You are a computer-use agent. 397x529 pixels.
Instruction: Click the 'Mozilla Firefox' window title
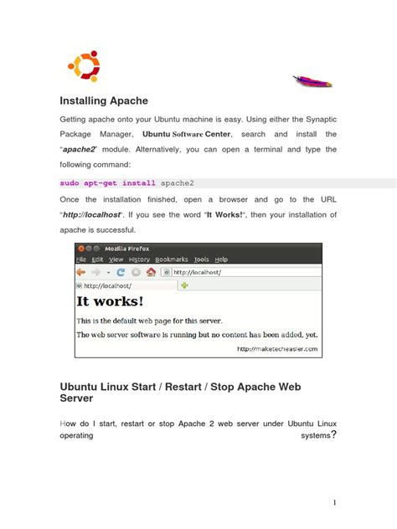click(127, 249)
